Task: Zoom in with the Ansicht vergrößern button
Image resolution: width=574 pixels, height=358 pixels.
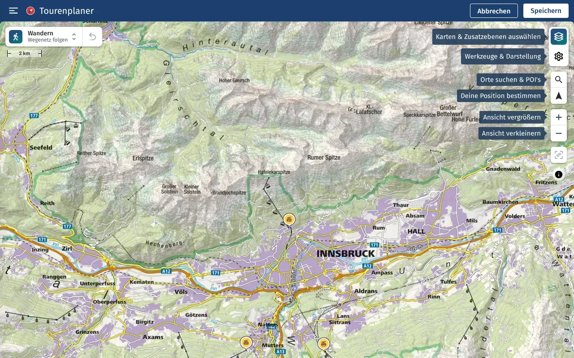Action: (558, 117)
